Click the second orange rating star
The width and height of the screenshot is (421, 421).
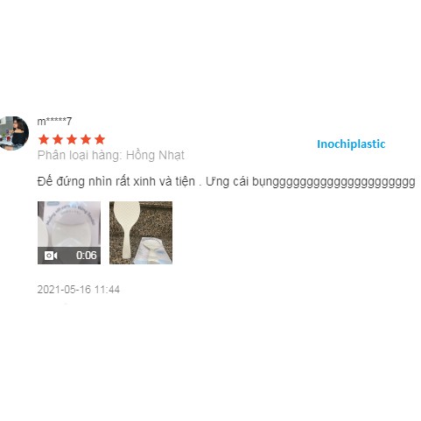(x=58, y=139)
